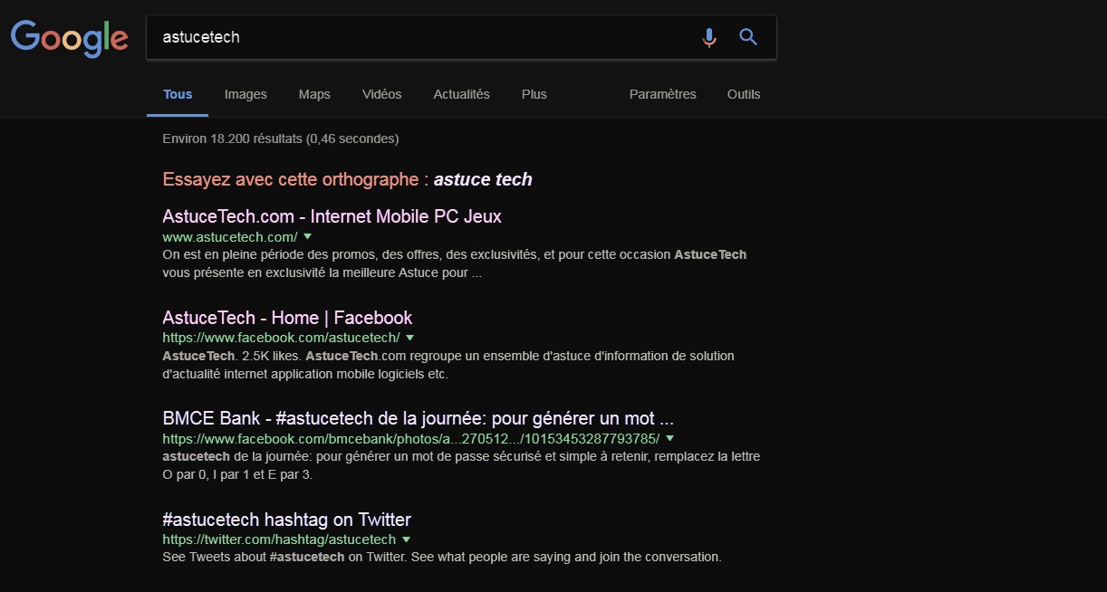Open the Actualités tab

tap(461, 94)
